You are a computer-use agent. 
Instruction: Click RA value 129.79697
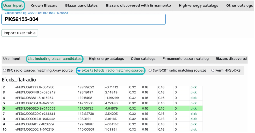coord(86,124)
